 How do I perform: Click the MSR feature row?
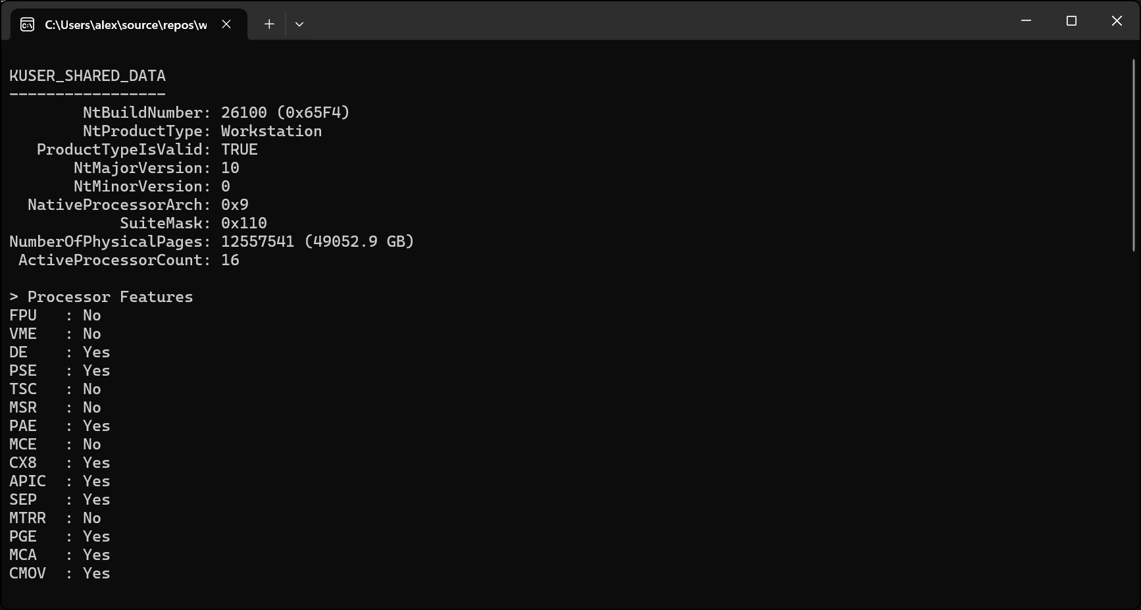55,407
